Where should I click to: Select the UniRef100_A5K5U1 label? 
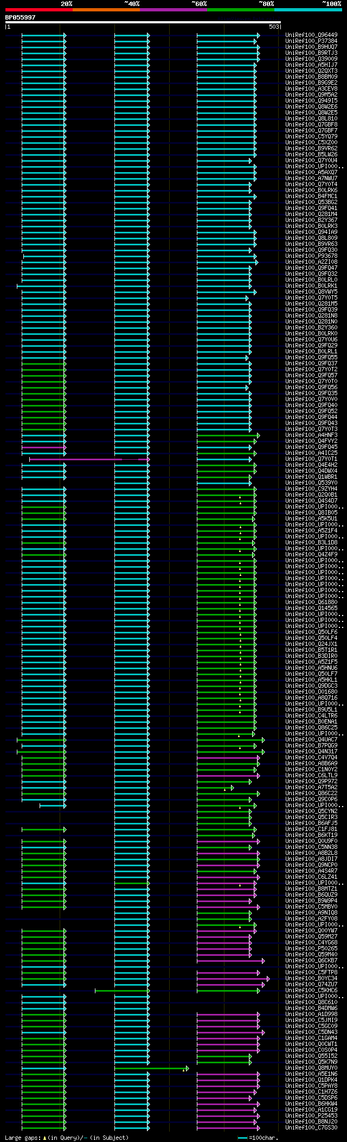pyautogui.click(x=311, y=519)
